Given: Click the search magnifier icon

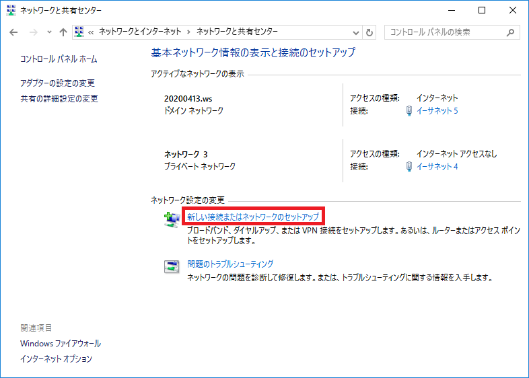Looking at the screenshot, I should pos(510,32).
